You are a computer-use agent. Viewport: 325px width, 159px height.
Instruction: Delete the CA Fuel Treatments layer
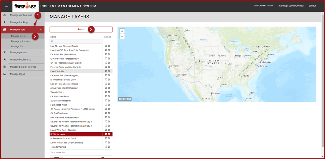click(109, 113)
